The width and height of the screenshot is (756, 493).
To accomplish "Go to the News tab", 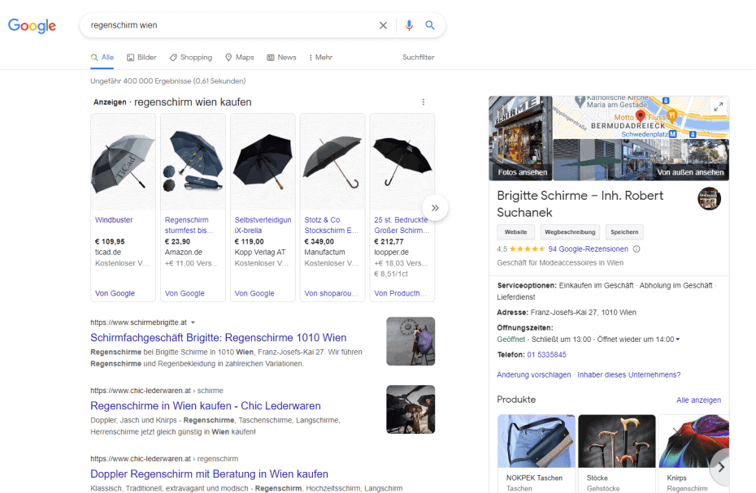I will 281,58.
